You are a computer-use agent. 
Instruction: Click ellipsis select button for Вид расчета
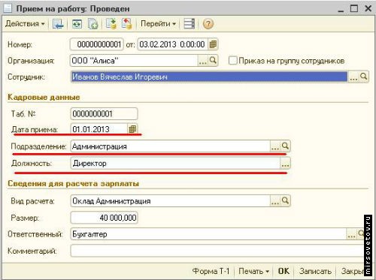coord(275,201)
